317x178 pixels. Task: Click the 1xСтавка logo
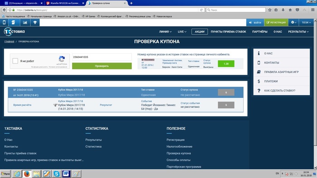point(14,32)
